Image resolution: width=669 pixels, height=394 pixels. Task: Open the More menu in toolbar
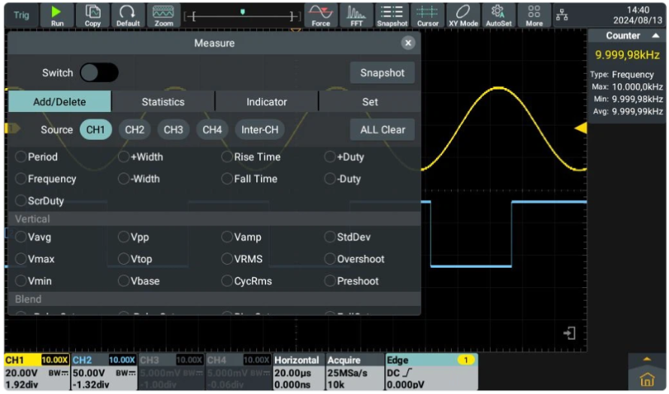click(x=534, y=14)
